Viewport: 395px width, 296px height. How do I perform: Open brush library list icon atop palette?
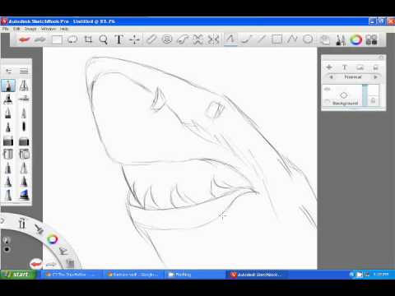[24, 72]
